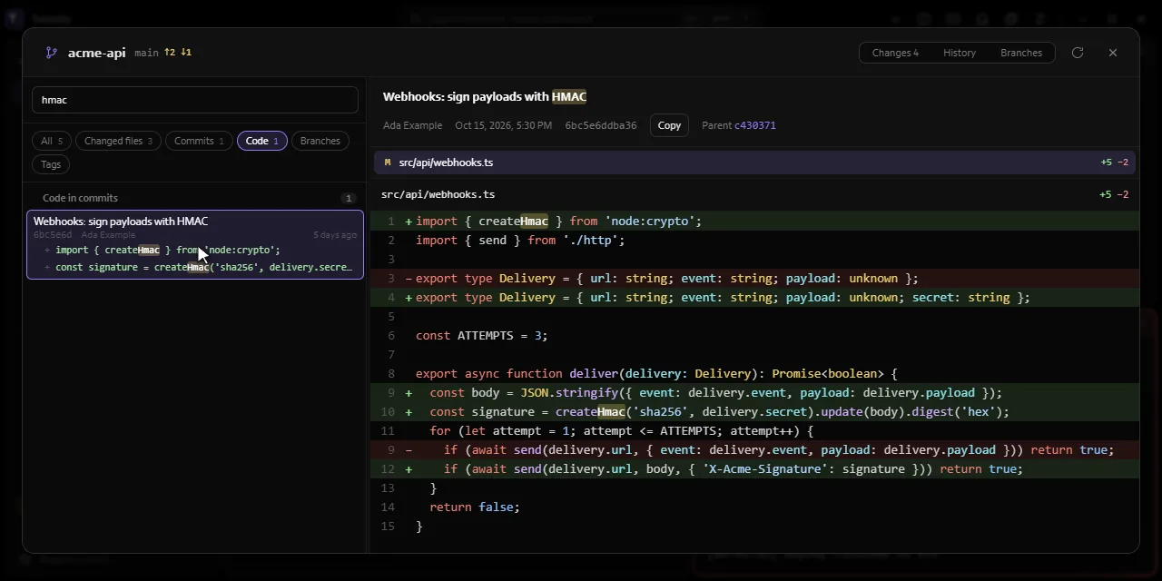
Task: Click the 'main' branch name label
Action: 146,53
